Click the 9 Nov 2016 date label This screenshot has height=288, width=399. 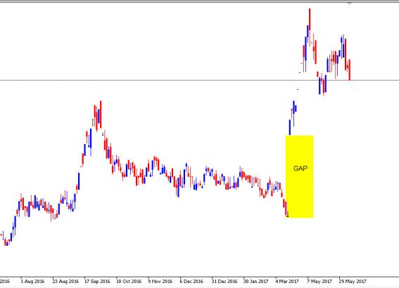point(160,282)
